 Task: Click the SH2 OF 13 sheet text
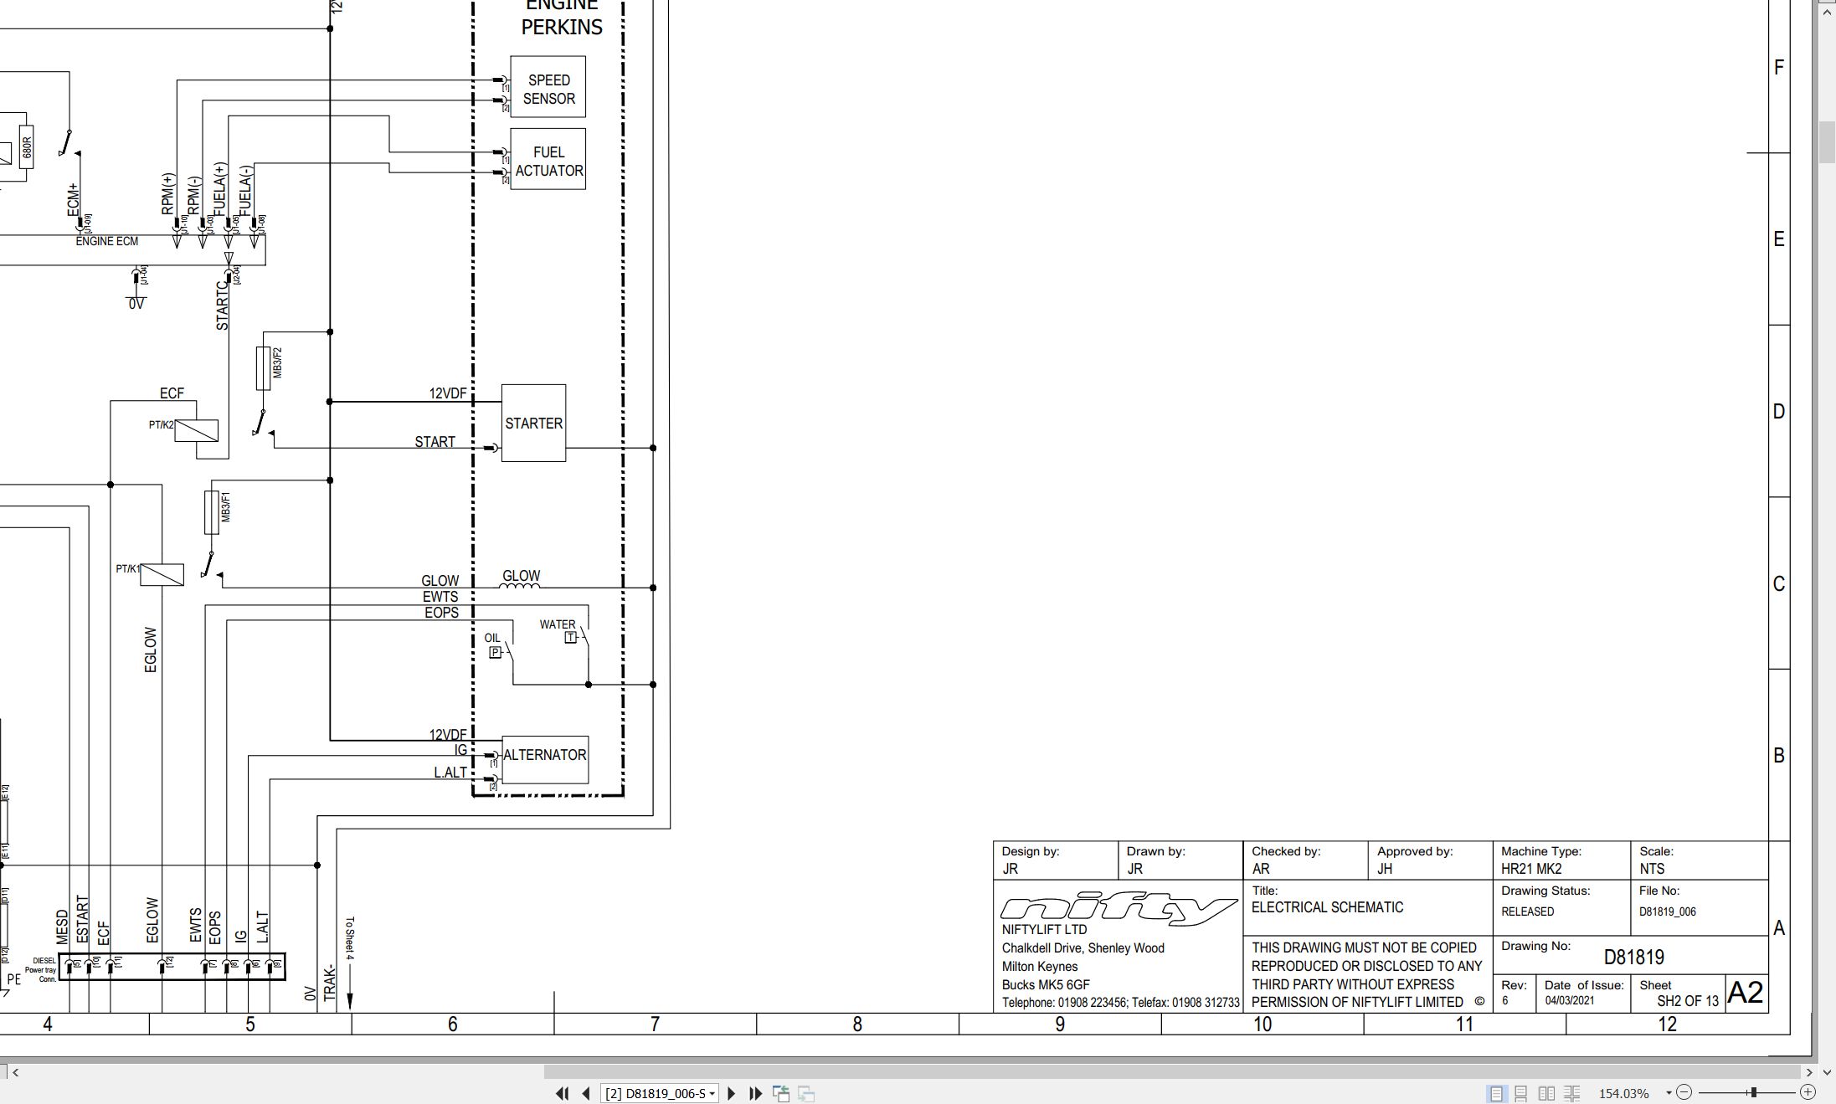[1687, 1001]
